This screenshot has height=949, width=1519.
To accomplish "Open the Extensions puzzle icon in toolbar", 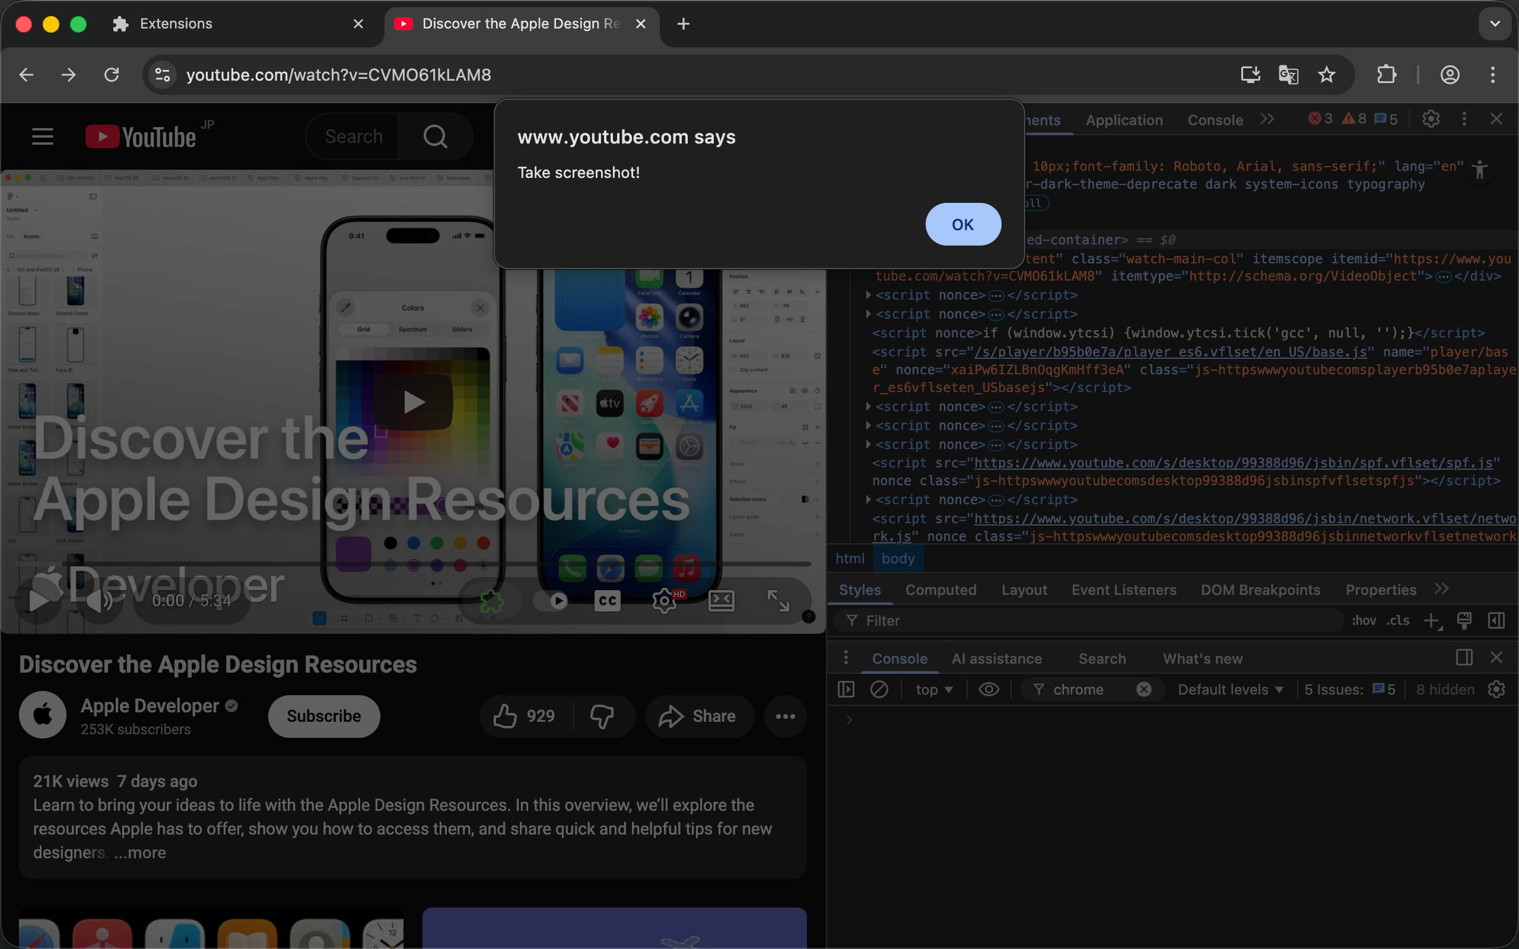I will (1386, 75).
